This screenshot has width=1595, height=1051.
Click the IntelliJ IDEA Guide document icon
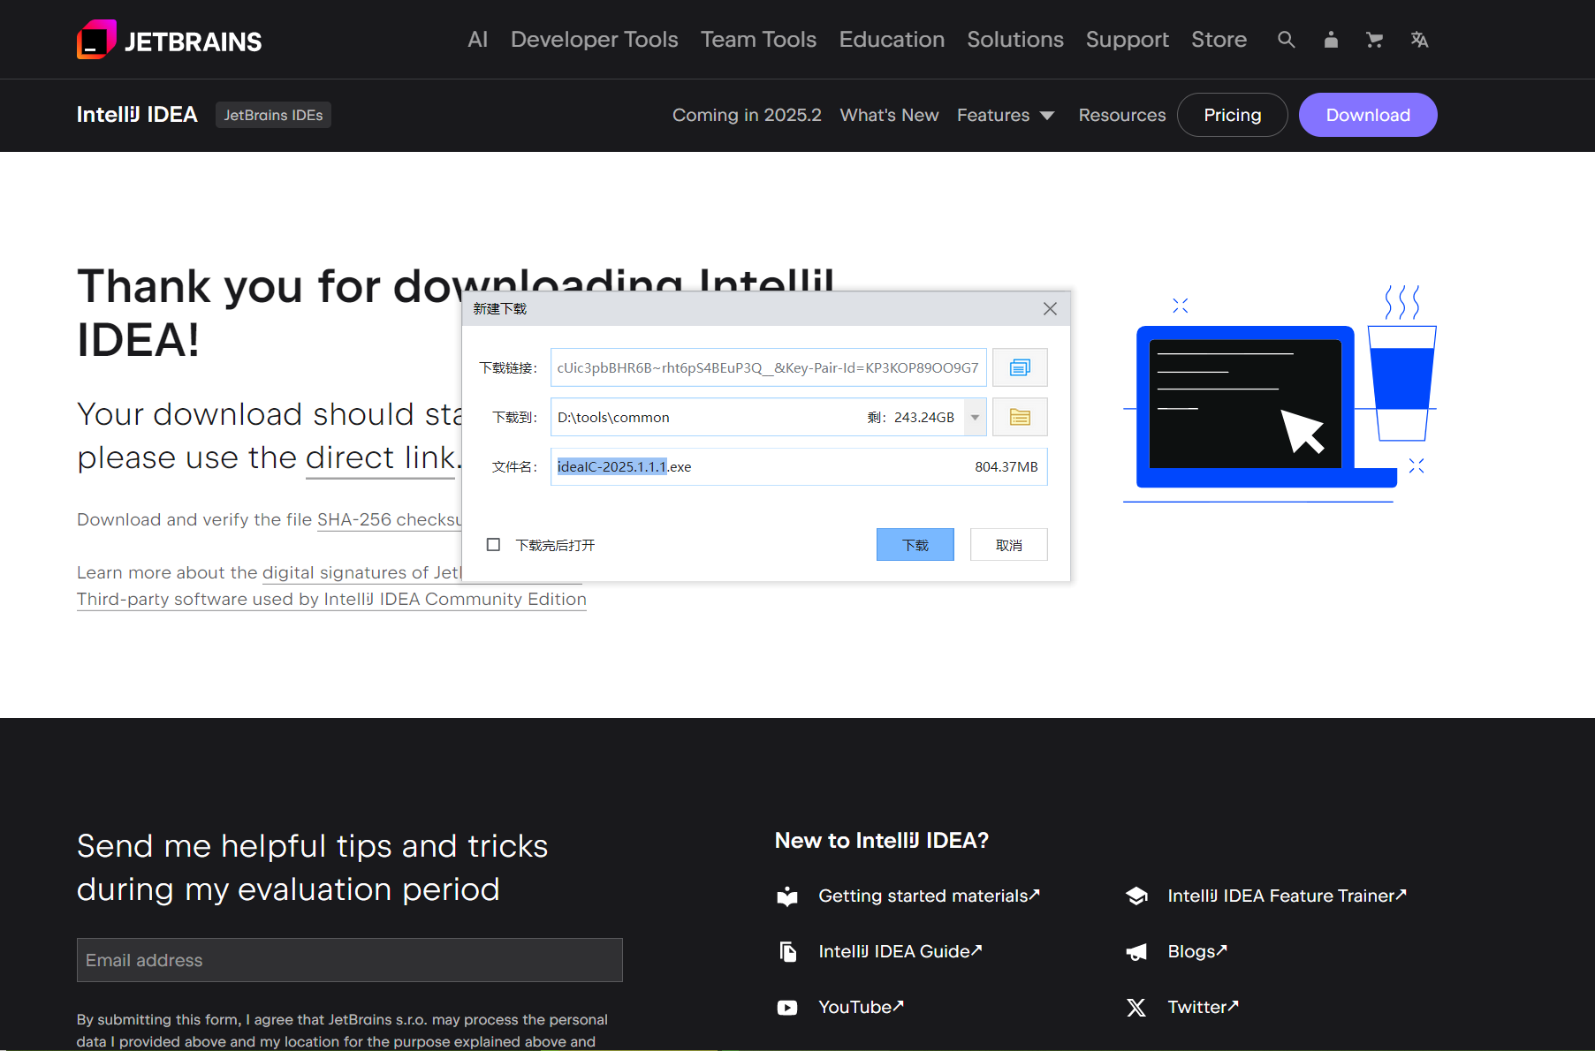[787, 951]
